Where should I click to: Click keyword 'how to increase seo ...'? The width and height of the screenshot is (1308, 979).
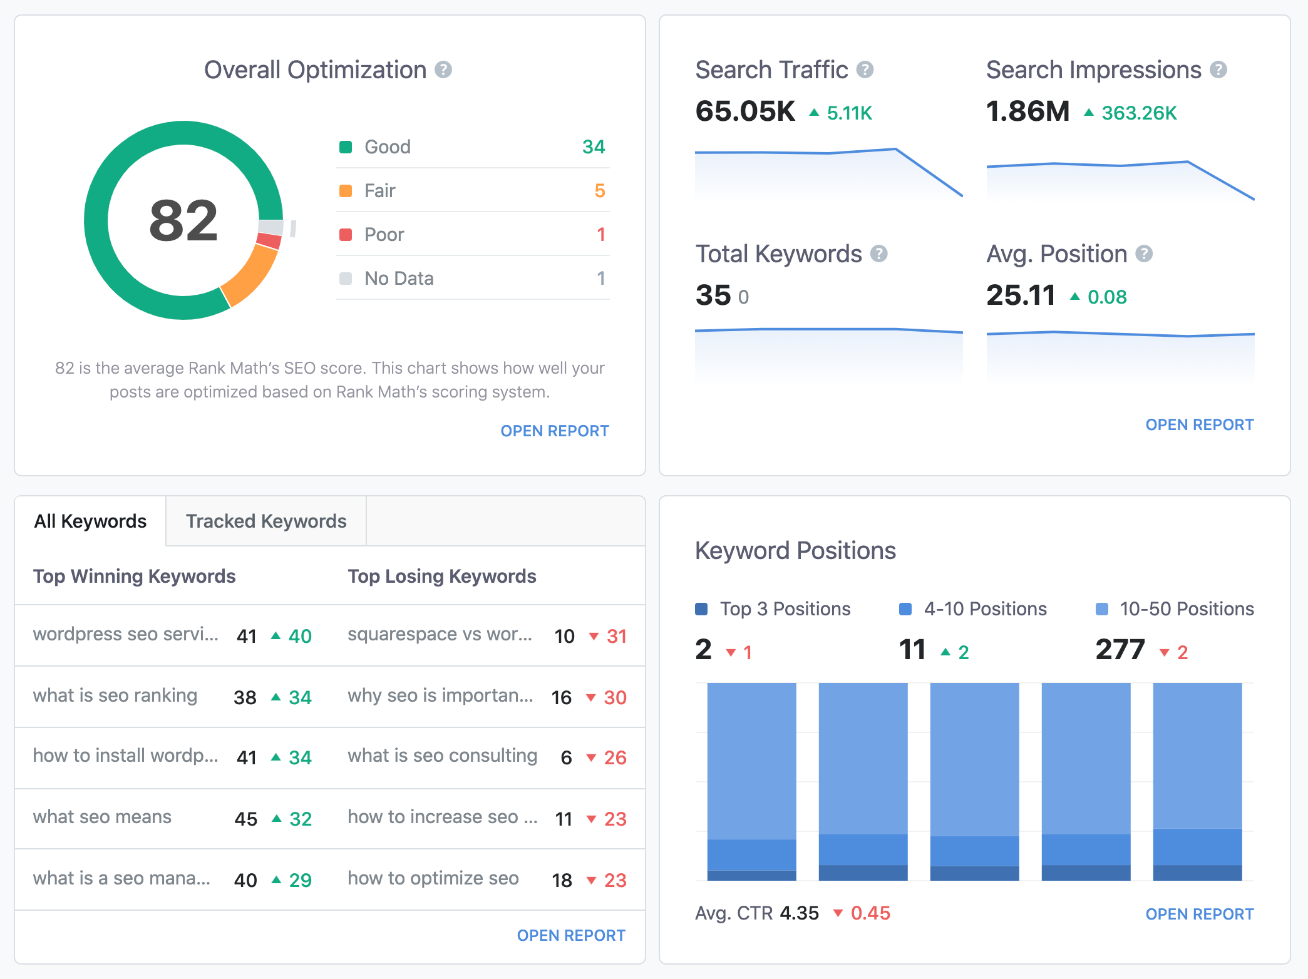443,817
